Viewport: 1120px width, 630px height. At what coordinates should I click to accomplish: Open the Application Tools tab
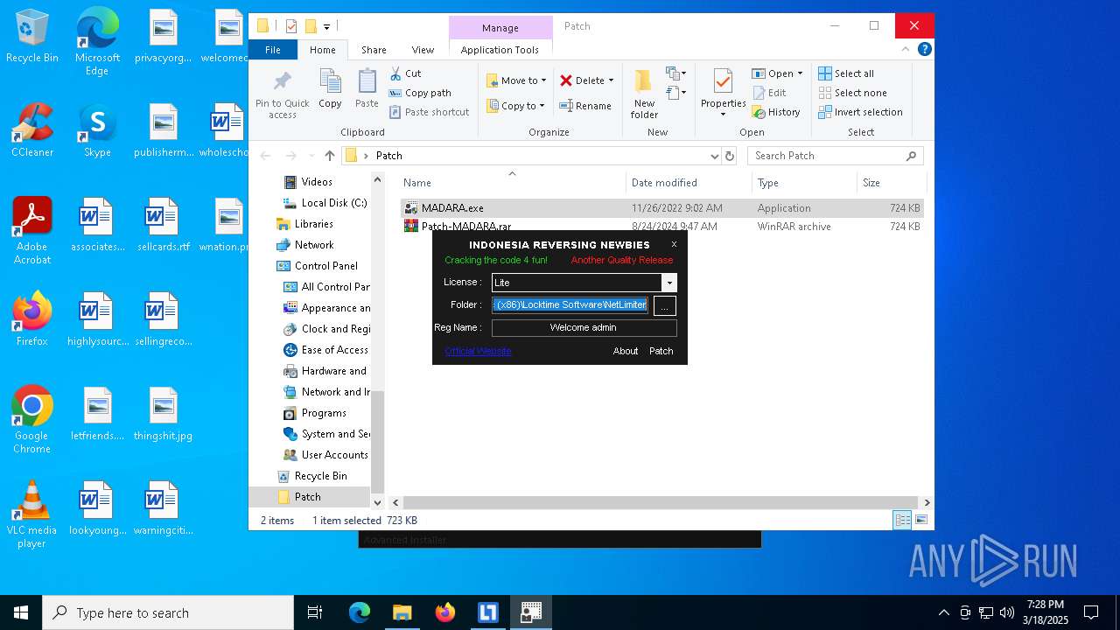click(x=500, y=50)
